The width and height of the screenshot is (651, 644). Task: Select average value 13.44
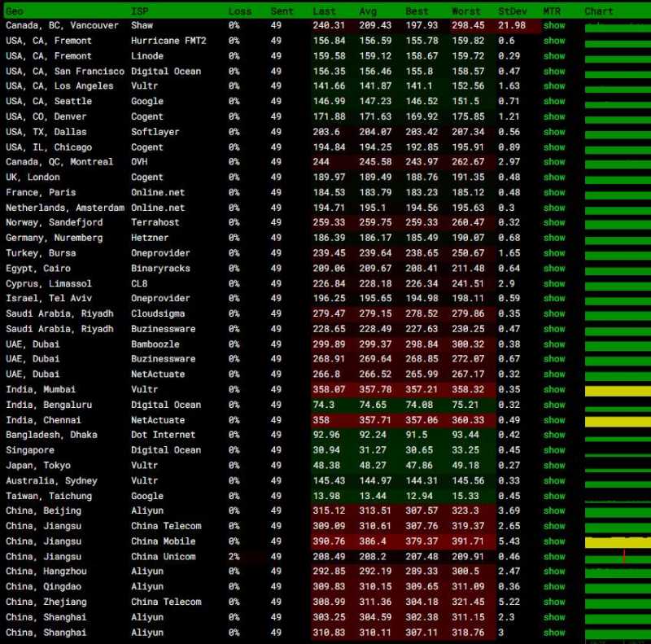[x=373, y=496]
